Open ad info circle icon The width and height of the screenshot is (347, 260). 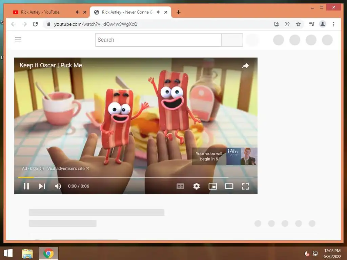pos(42,169)
